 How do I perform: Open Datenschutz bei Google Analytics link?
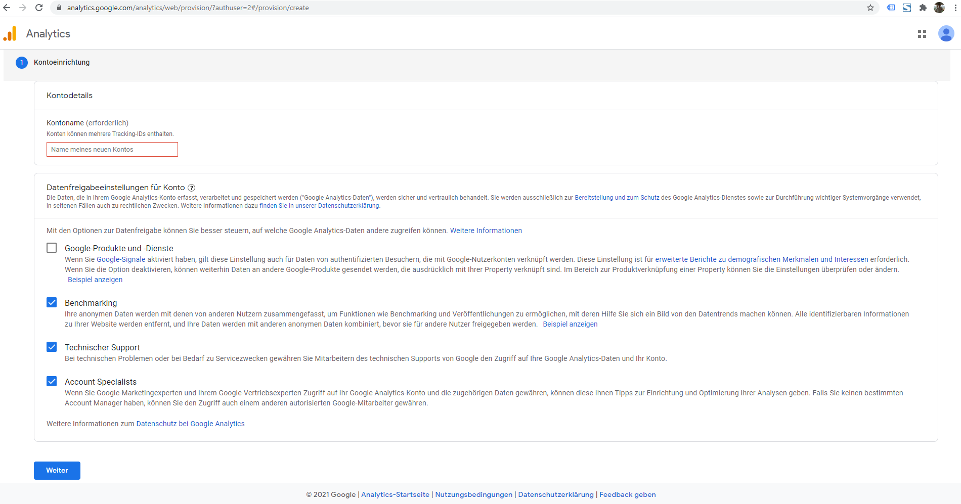190,424
